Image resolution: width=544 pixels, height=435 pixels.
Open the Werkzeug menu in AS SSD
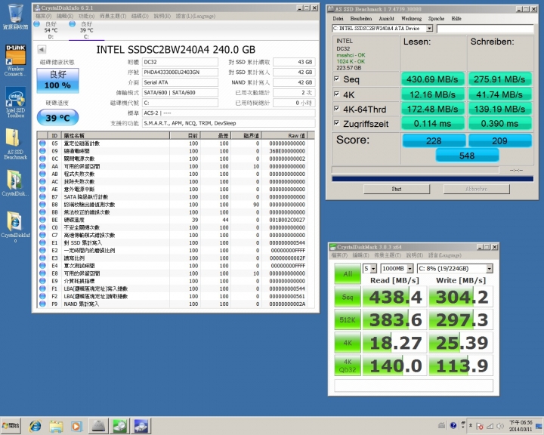pyautogui.click(x=411, y=18)
